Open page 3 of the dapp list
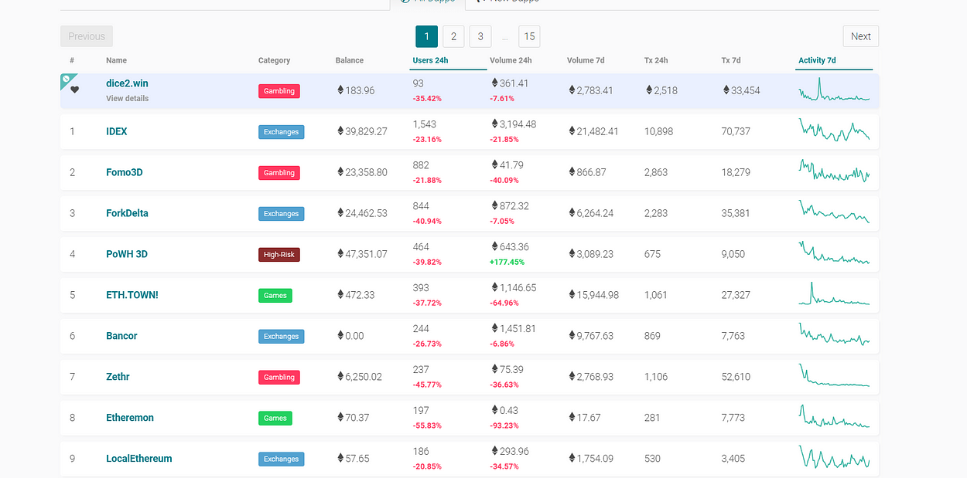967x478 pixels. (x=480, y=36)
